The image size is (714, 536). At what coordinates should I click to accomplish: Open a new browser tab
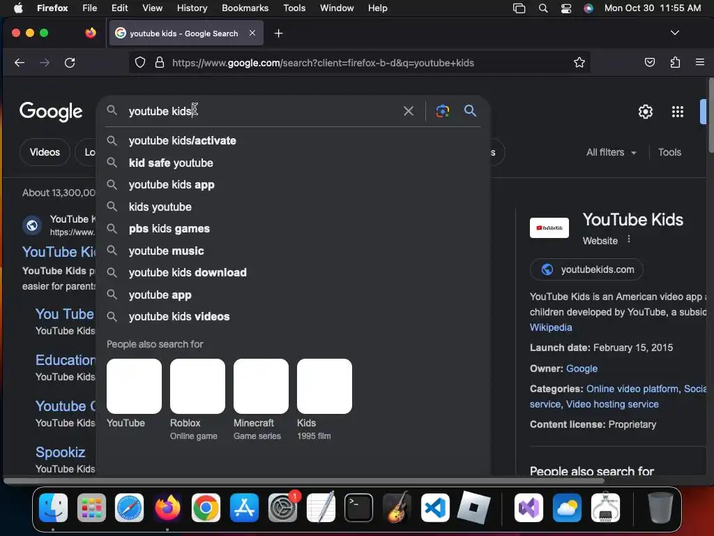[x=278, y=33]
